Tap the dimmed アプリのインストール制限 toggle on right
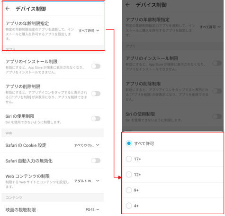The width and height of the screenshot is (225, 216). pos(217,63)
